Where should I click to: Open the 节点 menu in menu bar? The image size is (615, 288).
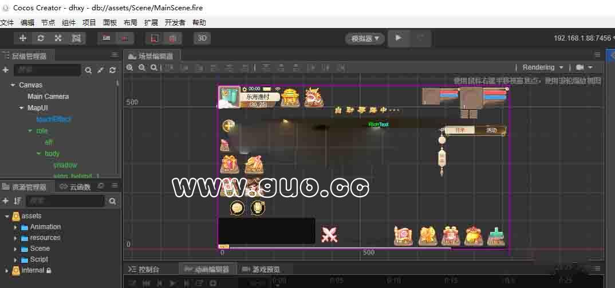coord(48,23)
